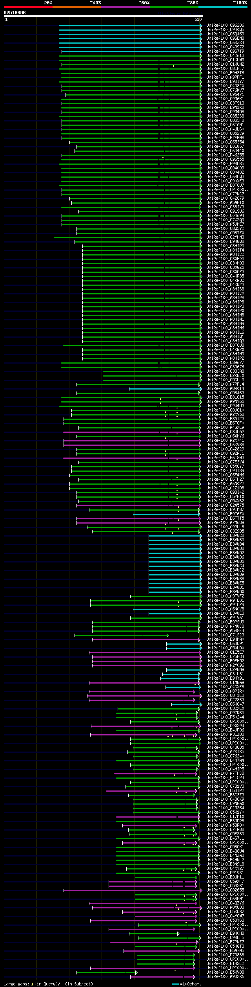Select the UniRef100_P91931 label
The image size is (251, 987).
225,873
